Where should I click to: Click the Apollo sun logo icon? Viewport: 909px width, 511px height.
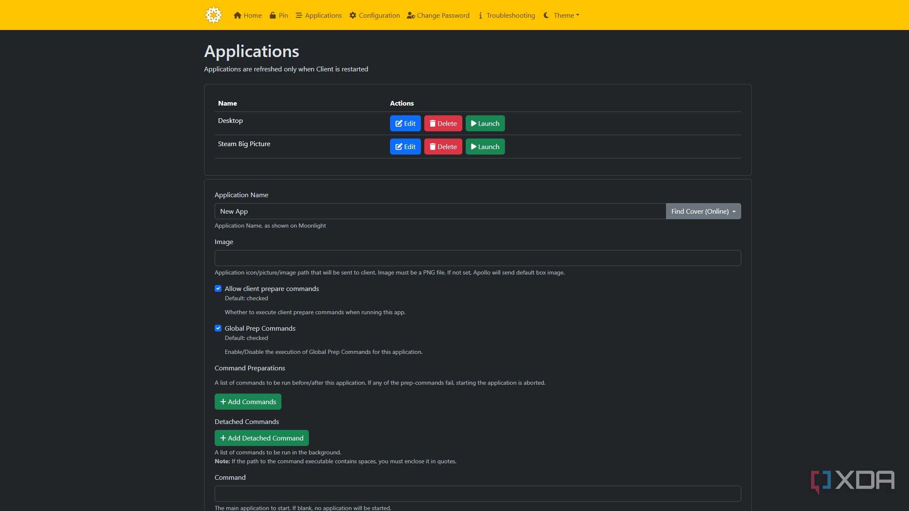pos(213,15)
